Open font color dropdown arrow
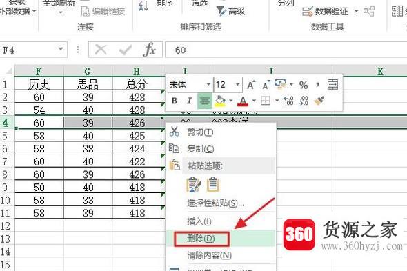407x271 pixels. pos(254,101)
